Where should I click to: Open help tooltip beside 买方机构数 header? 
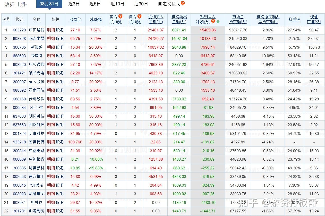pyautogui.click(x=120, y=16)
